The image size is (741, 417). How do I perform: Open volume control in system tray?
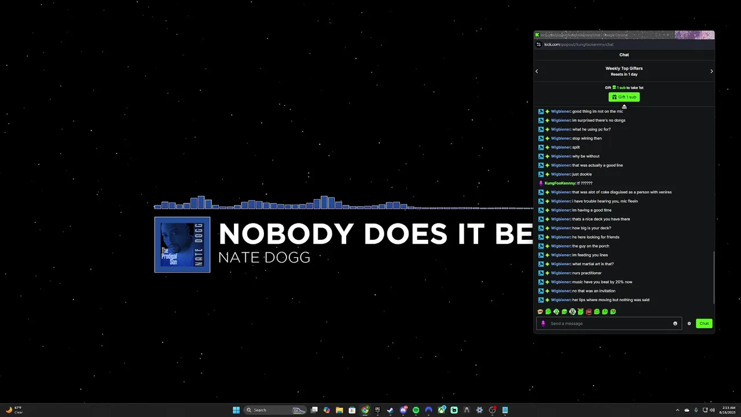coord(711,410)
